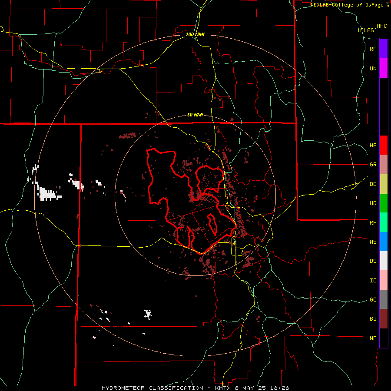Pick the HR green legend swatch
The image size is (391, 391).
[384, 203]
